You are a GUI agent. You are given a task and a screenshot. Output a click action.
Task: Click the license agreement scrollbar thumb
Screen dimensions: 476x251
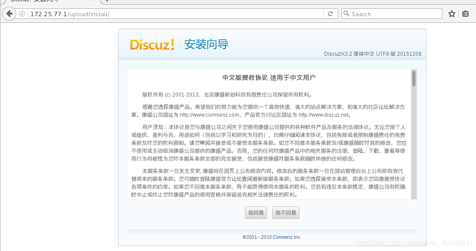click(414, 78)
